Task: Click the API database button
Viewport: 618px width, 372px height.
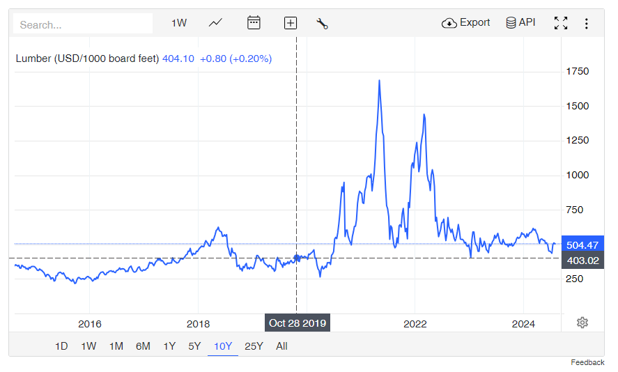Action: (x=520, y=23)
